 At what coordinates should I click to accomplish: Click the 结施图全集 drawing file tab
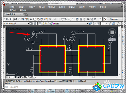[11, 14]
